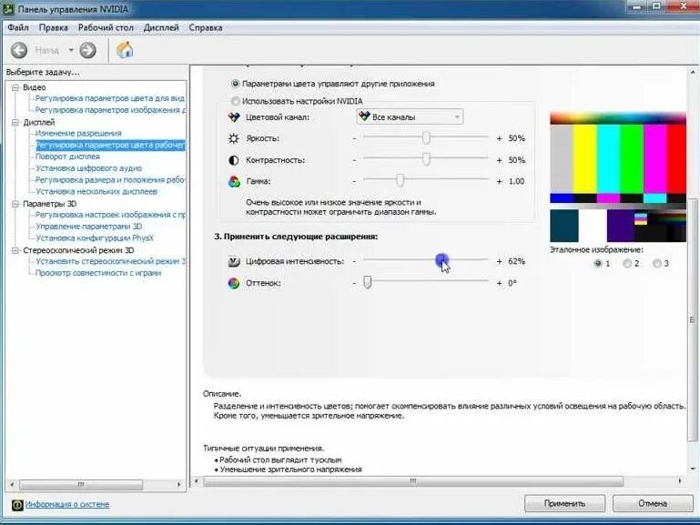Open the Home icon in toolbar
Viewport: 700px width, 525px height.
pyautogui.click(x=125, y=49)
